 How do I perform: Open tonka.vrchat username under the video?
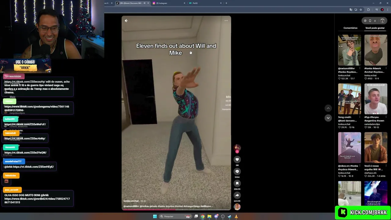[131, 201]
